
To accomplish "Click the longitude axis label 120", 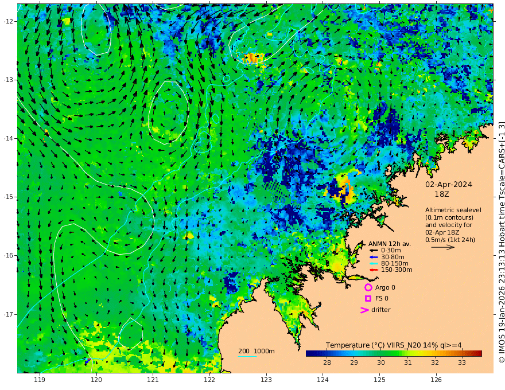I will [96, 380].
